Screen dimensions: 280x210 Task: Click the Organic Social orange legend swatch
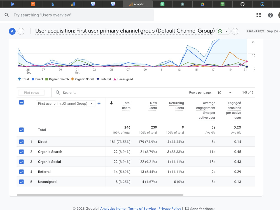(73, 79)
